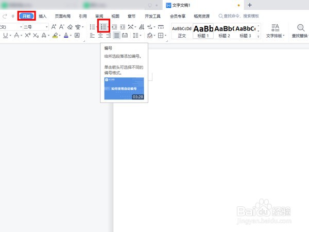Open the 视图 tab

(x=115, y=16)
